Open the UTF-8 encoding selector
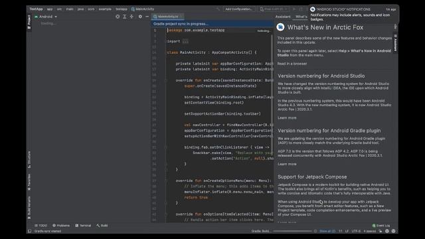This screenshot has width=425, height=239. click(356, 231)
